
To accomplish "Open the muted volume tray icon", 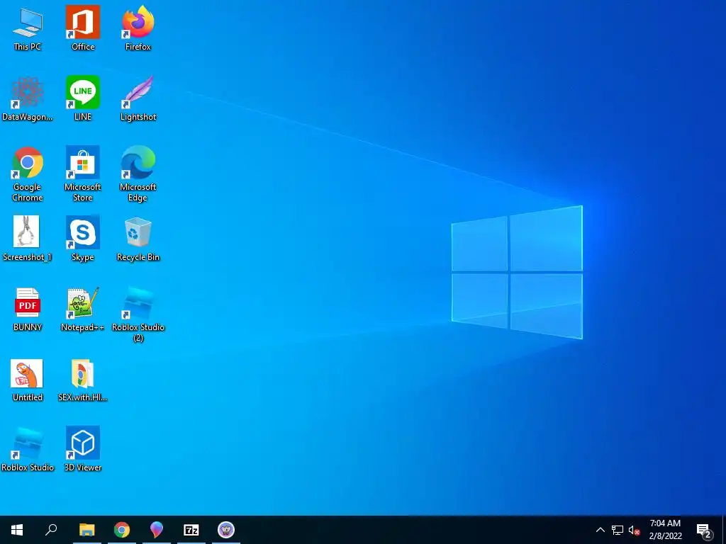I will point(635,530).
